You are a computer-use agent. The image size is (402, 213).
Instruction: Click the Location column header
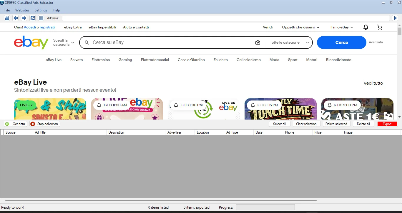(209, 132)
